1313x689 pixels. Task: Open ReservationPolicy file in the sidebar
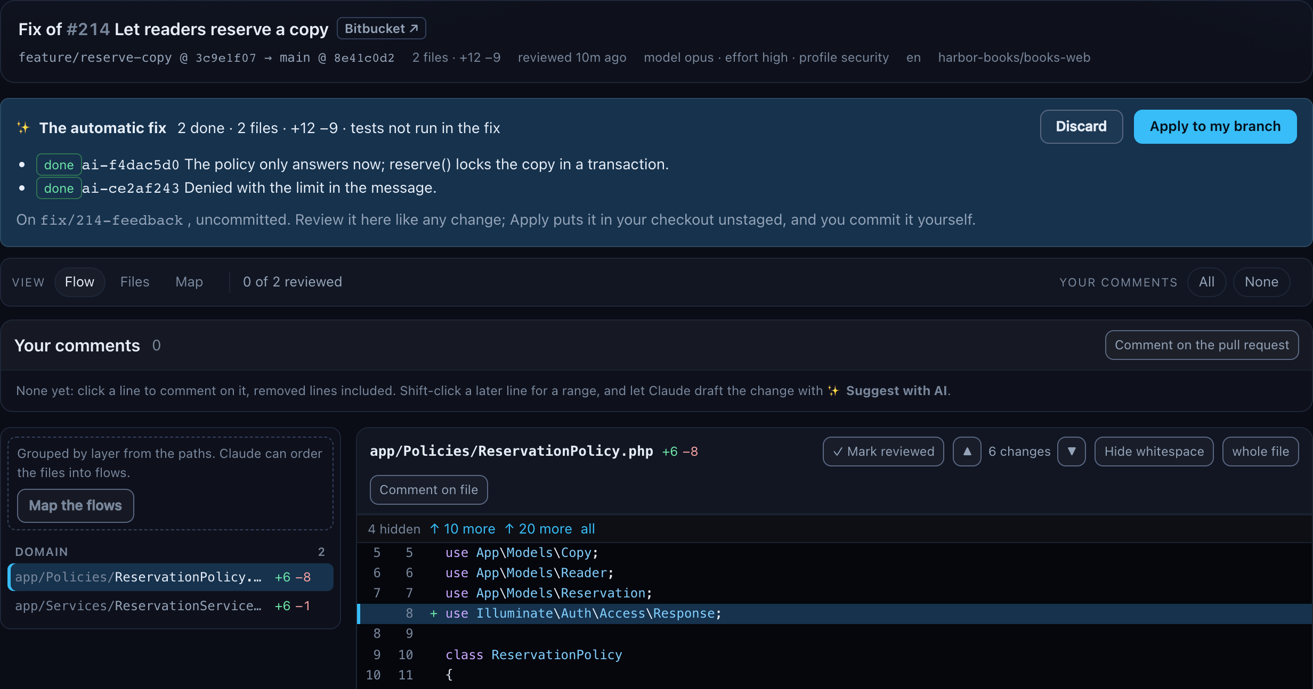171,577
